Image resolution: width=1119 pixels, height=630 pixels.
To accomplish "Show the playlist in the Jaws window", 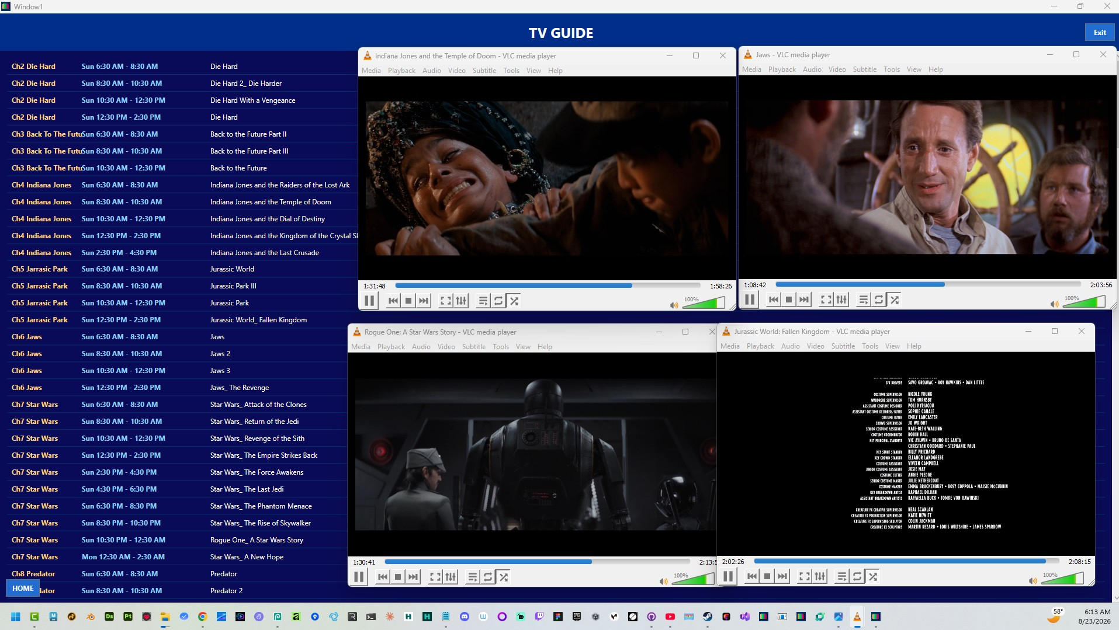I will point(864,300).
